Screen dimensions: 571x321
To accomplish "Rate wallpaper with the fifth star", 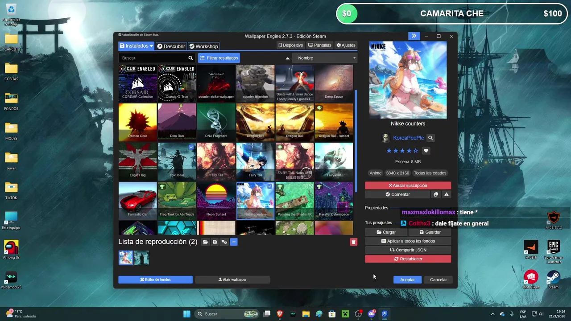I will point(416,151).
